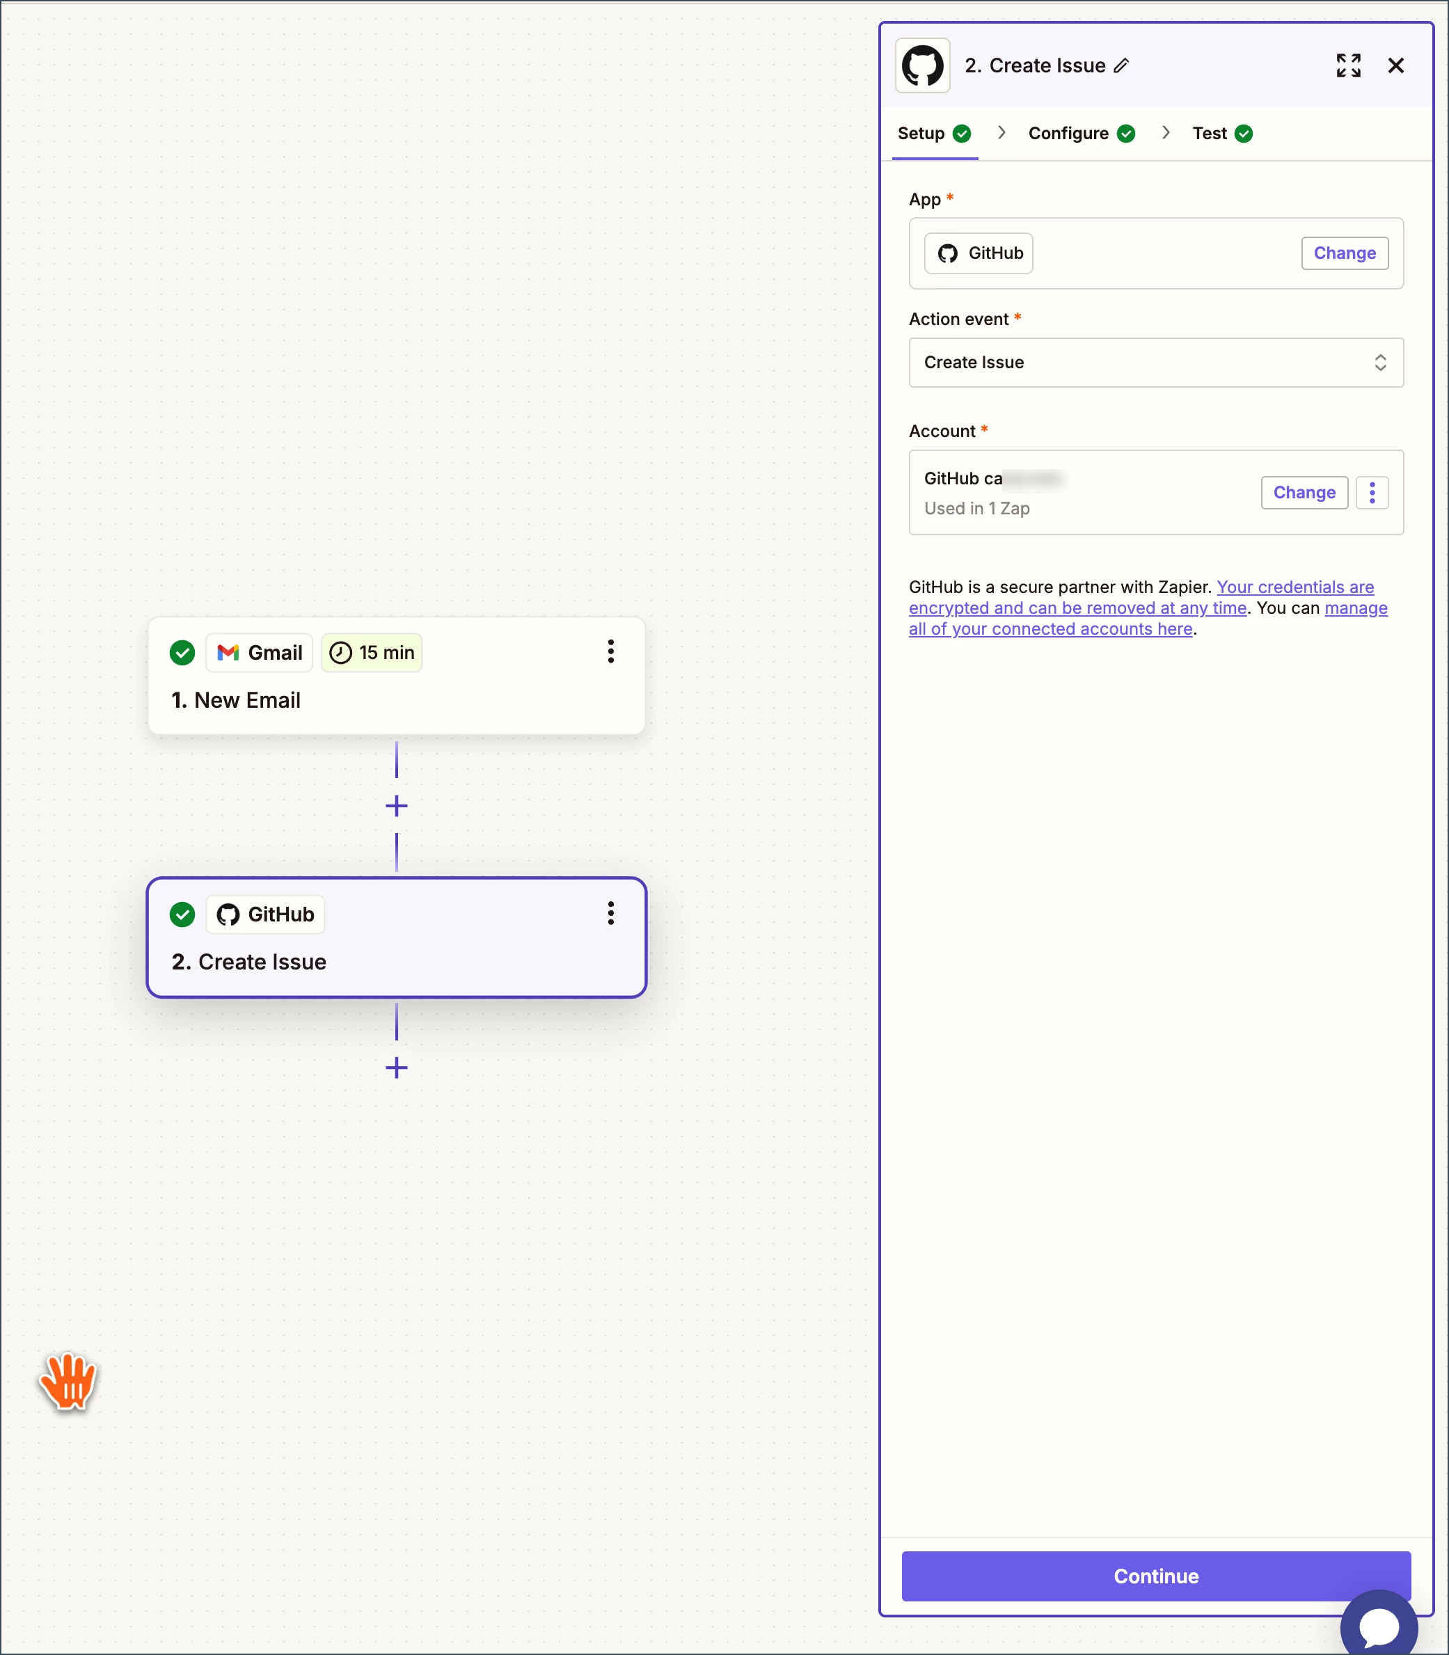Viewport: 1449px width, 1655px height.
Task: Click the 'Used in 1 Zap' text
Action: 976,509
